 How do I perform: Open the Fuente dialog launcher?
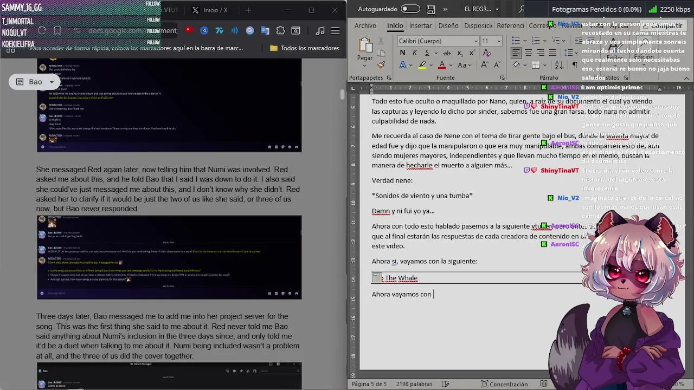(x=503, y=78)
